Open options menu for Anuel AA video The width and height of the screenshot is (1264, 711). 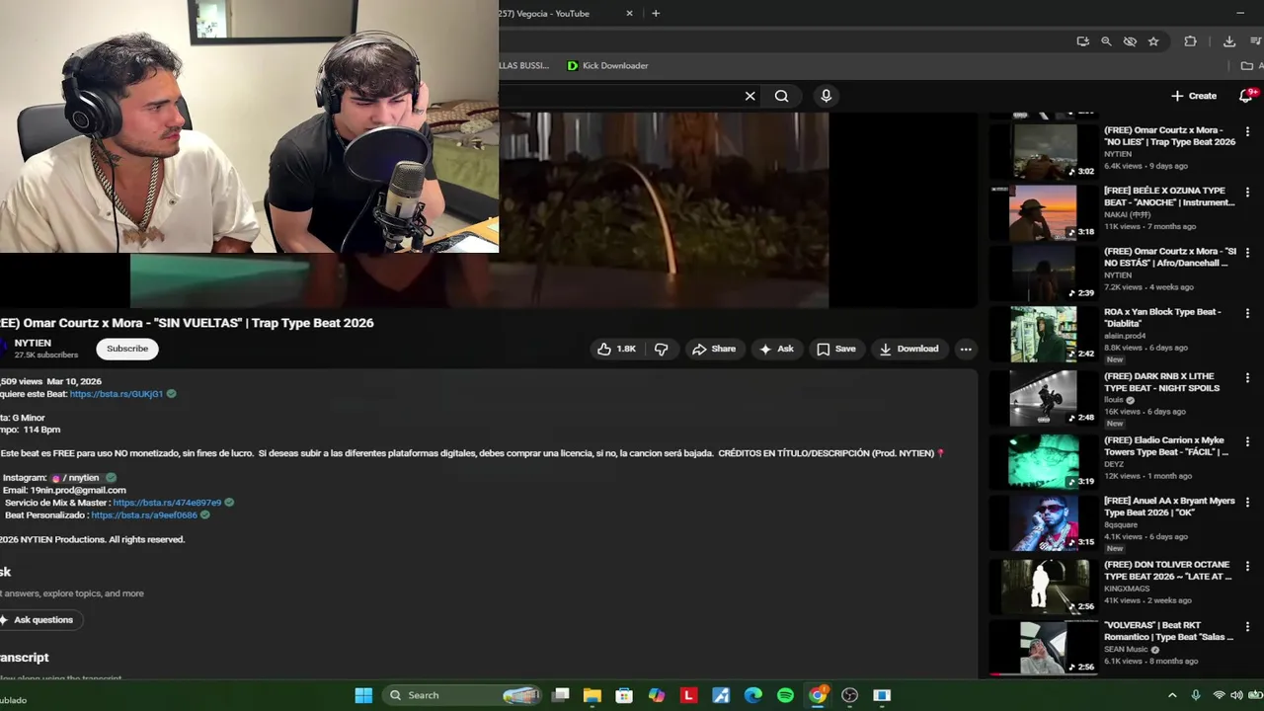click(x=1247, y=502)
